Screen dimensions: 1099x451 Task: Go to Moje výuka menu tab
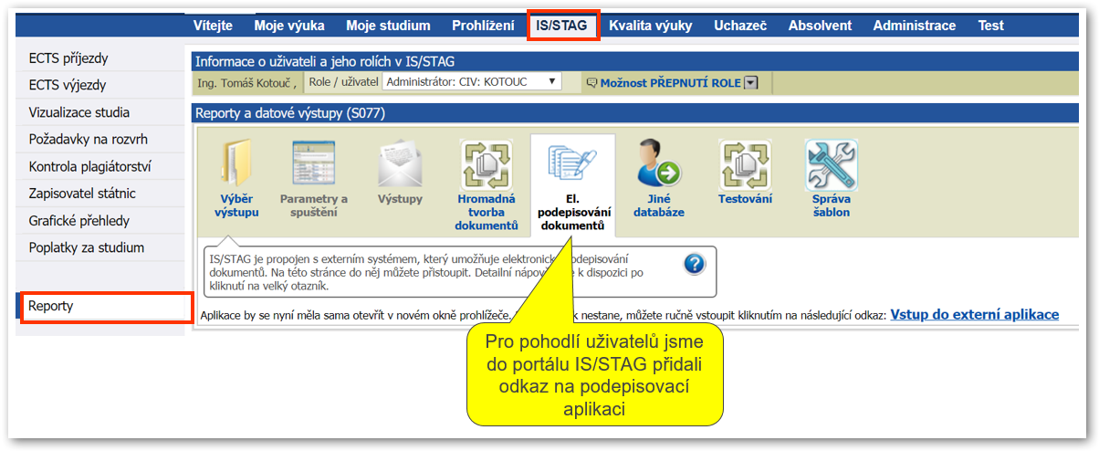coord(289,26)
